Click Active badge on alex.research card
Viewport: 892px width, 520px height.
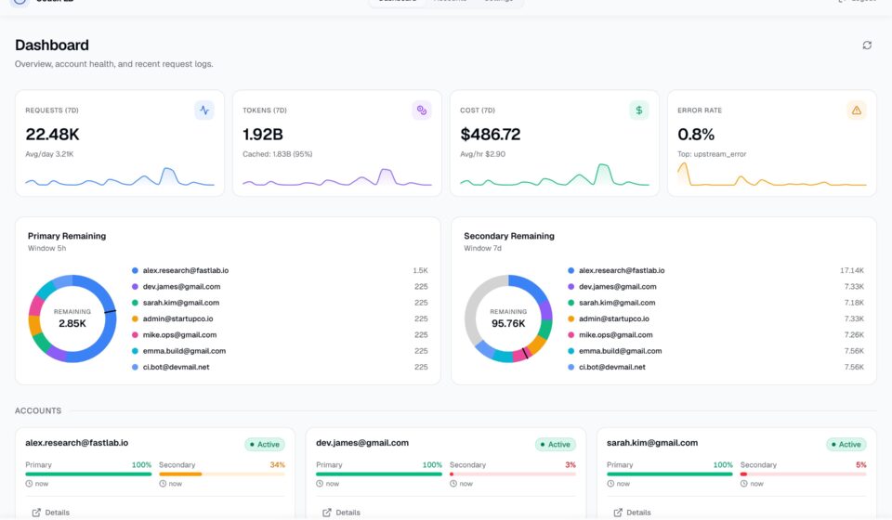265,445
